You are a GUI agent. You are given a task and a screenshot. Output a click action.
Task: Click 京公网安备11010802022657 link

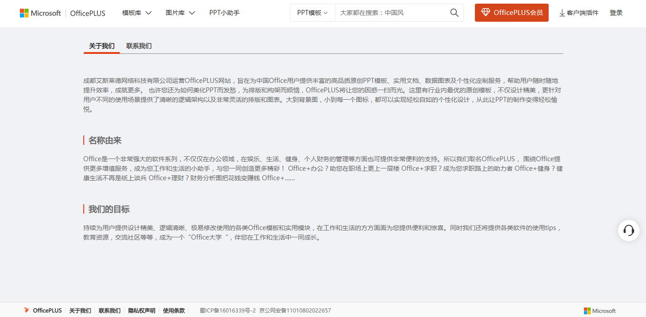tap(295, 311)
